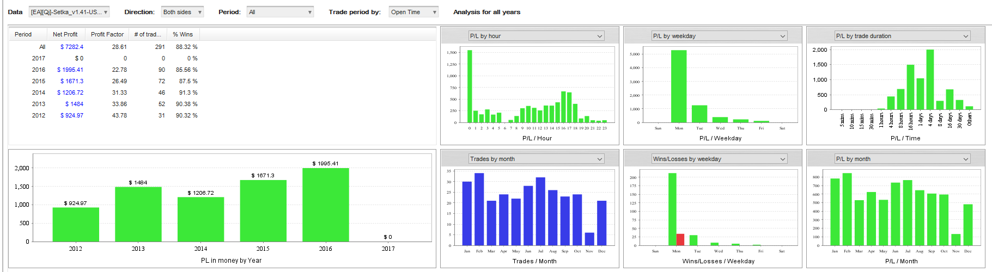Expand the Period dropdown set to All

[280, 12]
